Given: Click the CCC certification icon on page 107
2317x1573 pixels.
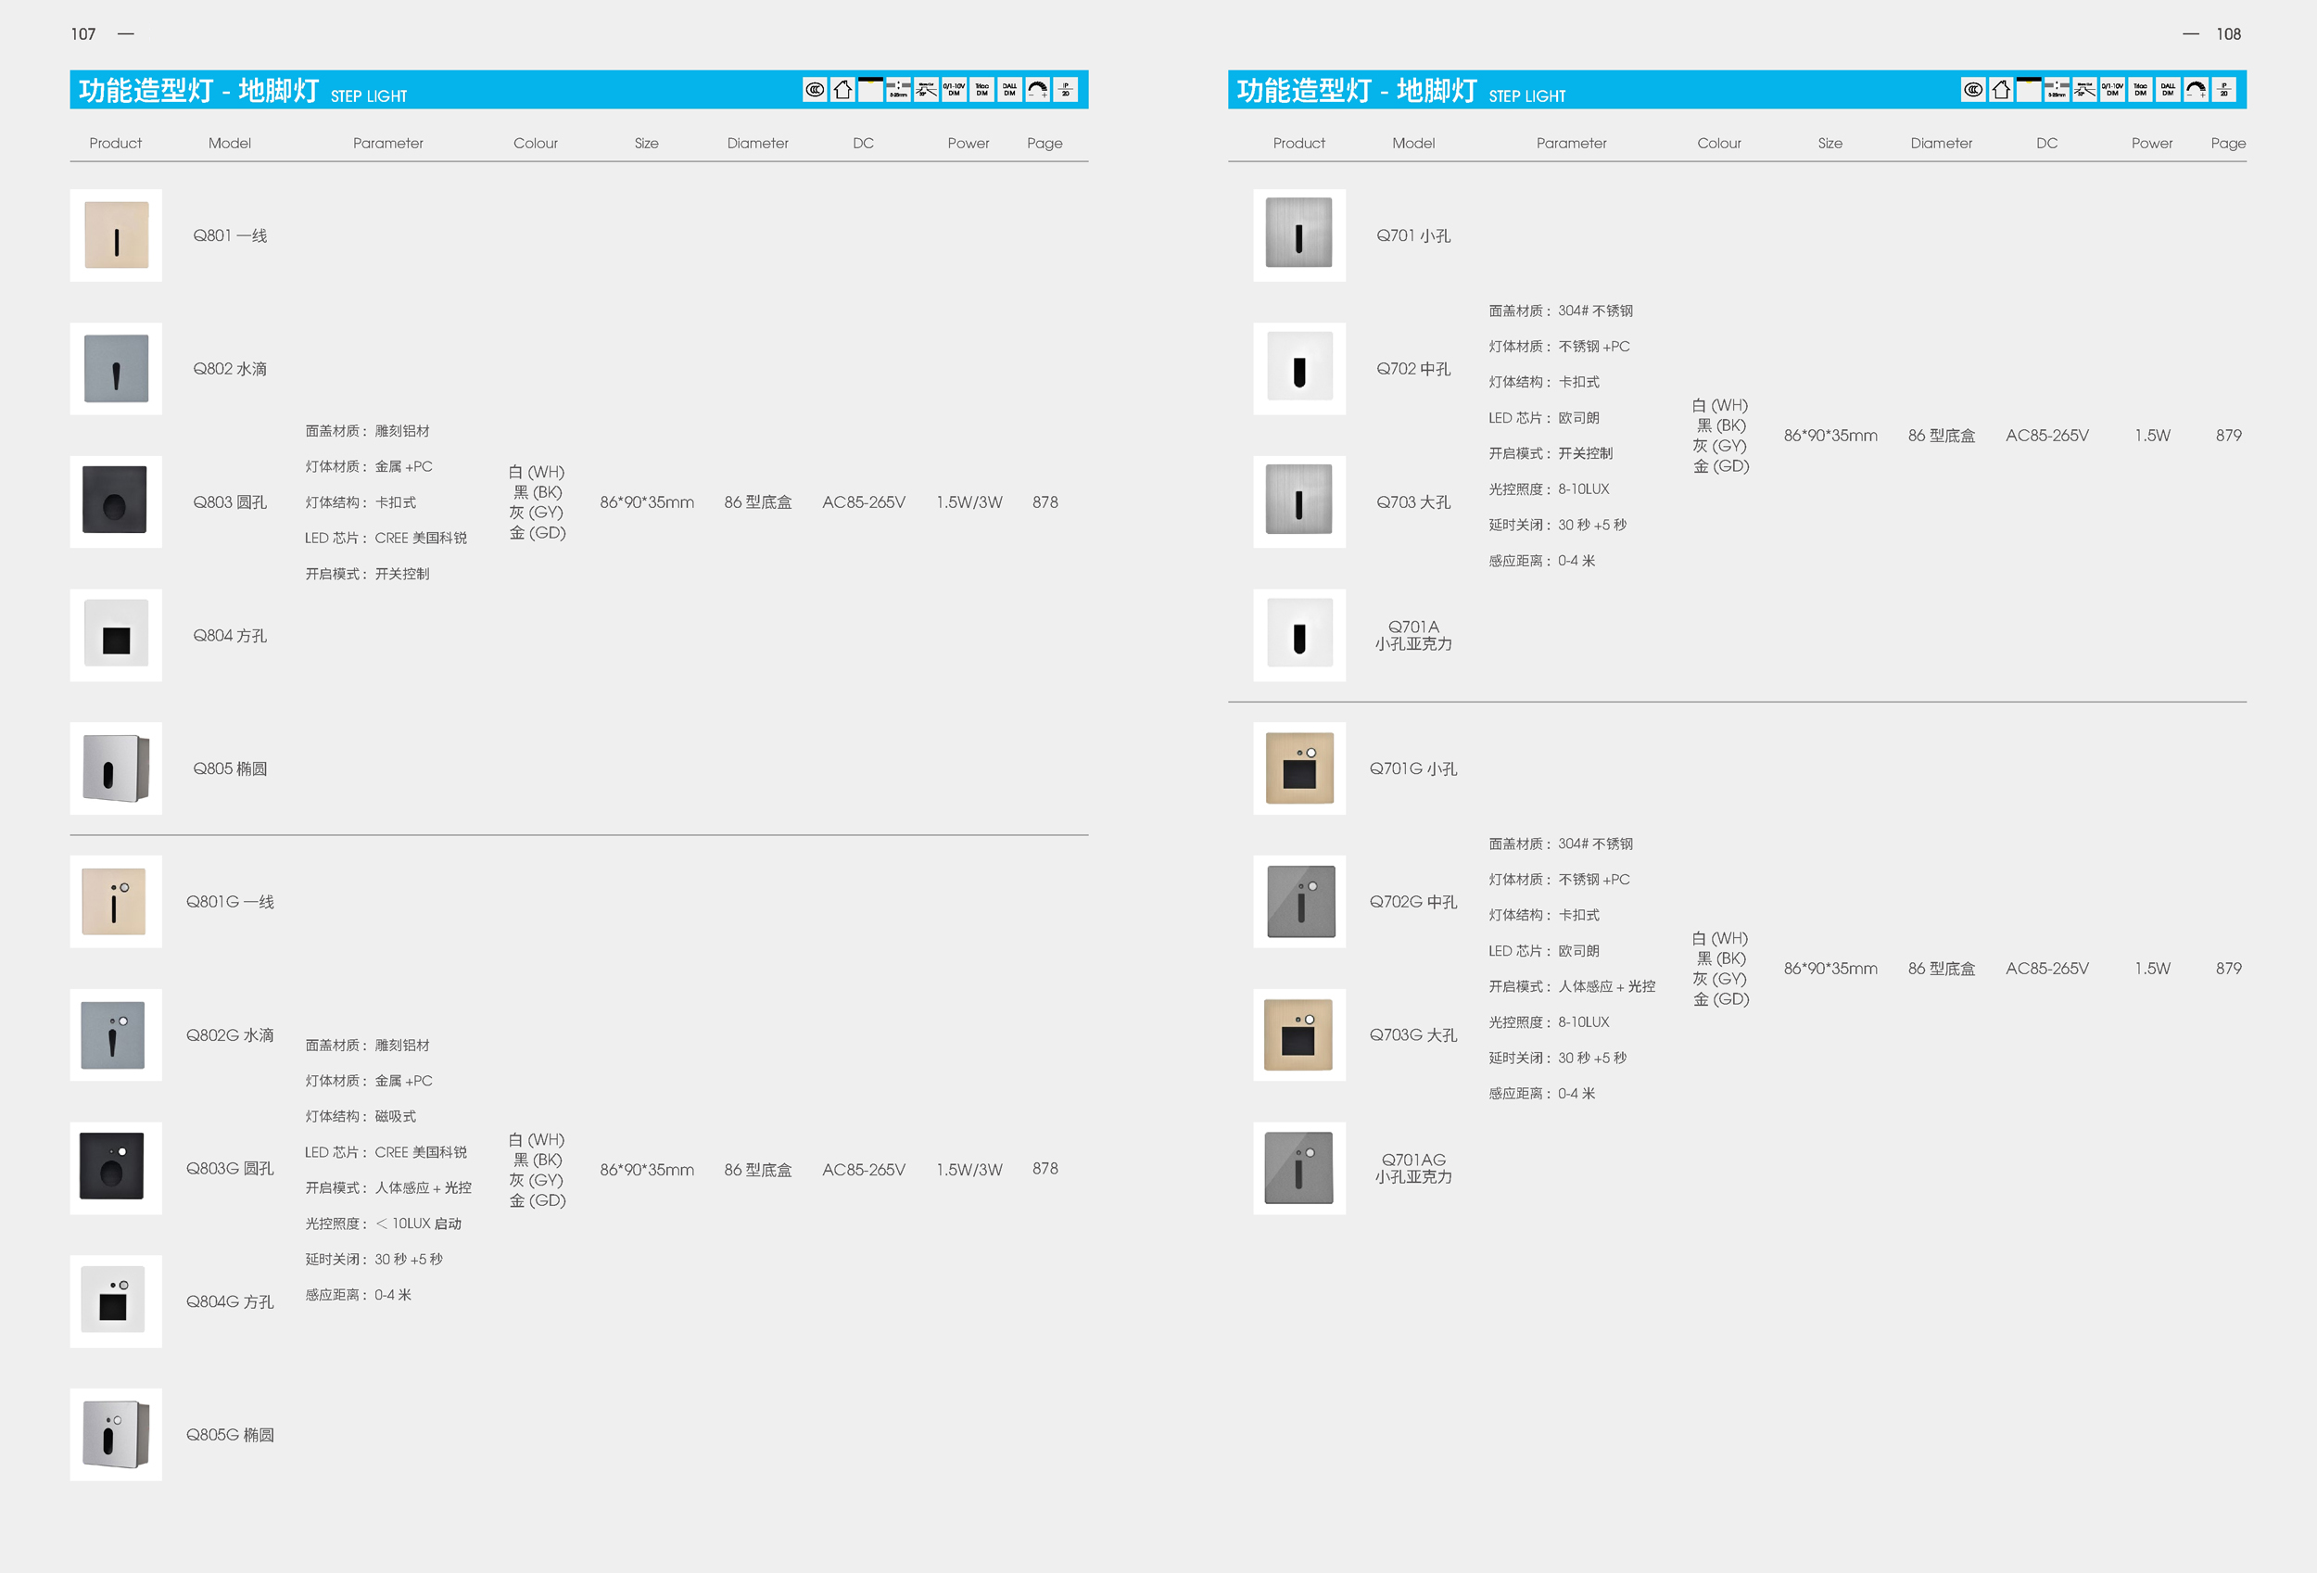Looking at the screenshot, I should [815, 91].
